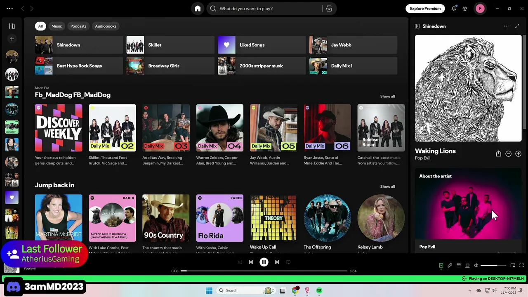The image size is (528, 297).
Task: Open Liked Songs in the sidebar
Action: point(12,197)
